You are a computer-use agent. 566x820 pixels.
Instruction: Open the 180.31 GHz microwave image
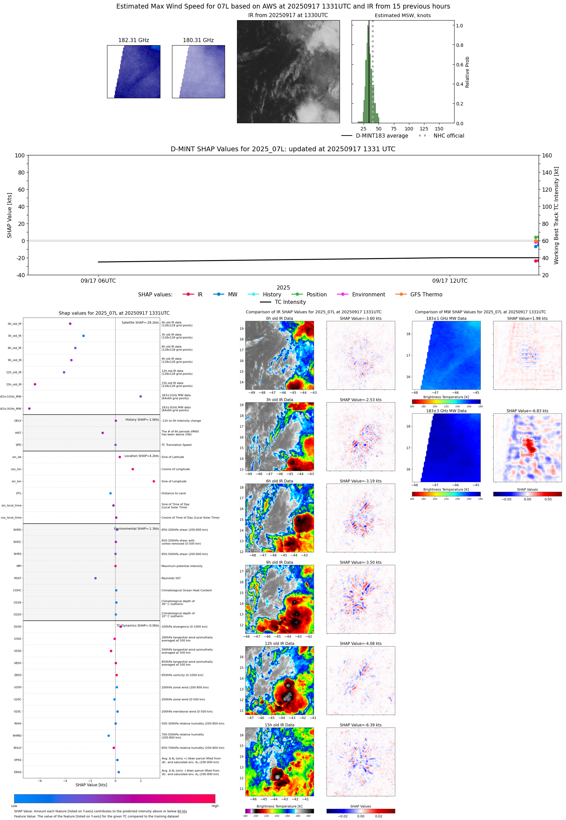click(199, 72)
